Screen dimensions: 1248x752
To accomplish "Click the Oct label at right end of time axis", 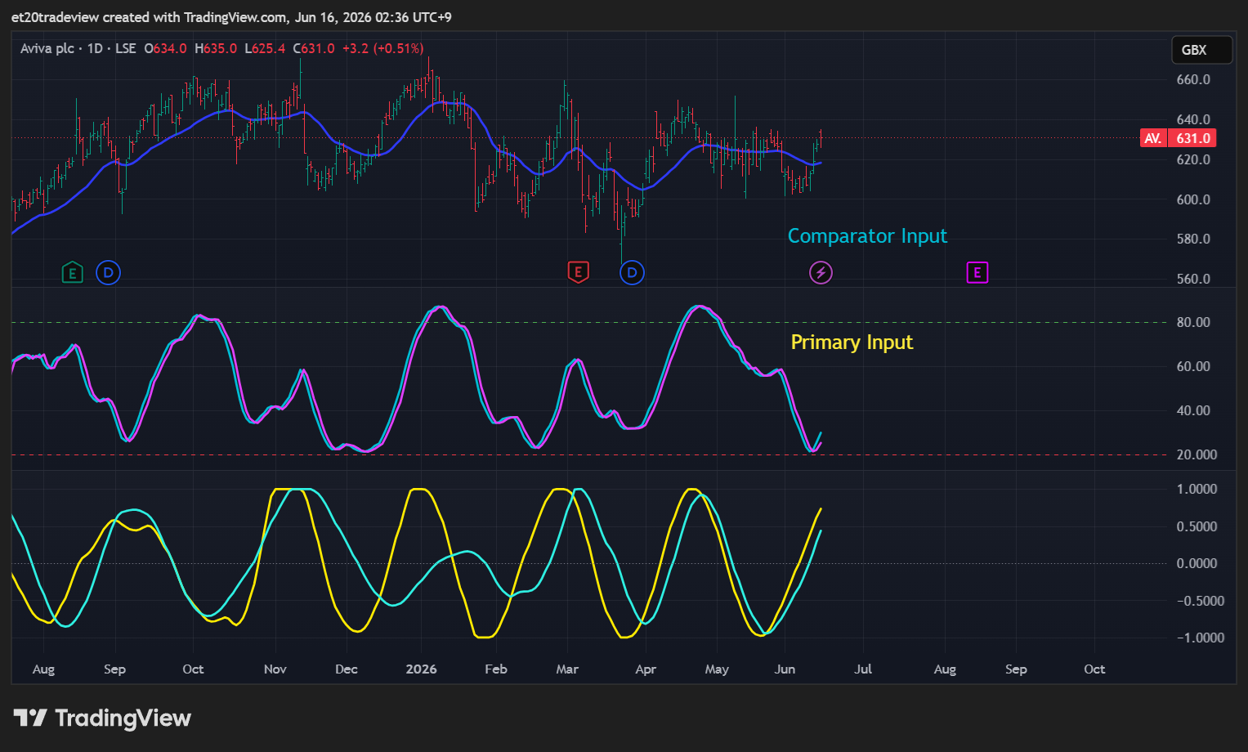I will coord(1094,669).
